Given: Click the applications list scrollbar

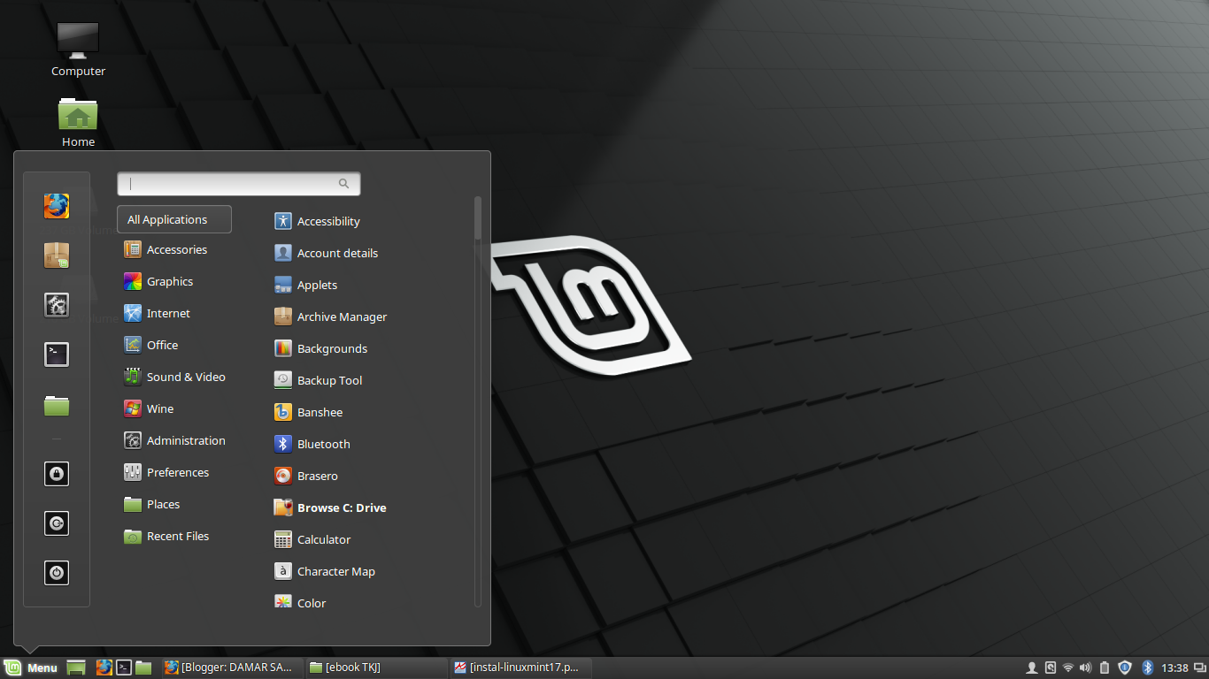Looking at the screenshot, I should (478, 217).
